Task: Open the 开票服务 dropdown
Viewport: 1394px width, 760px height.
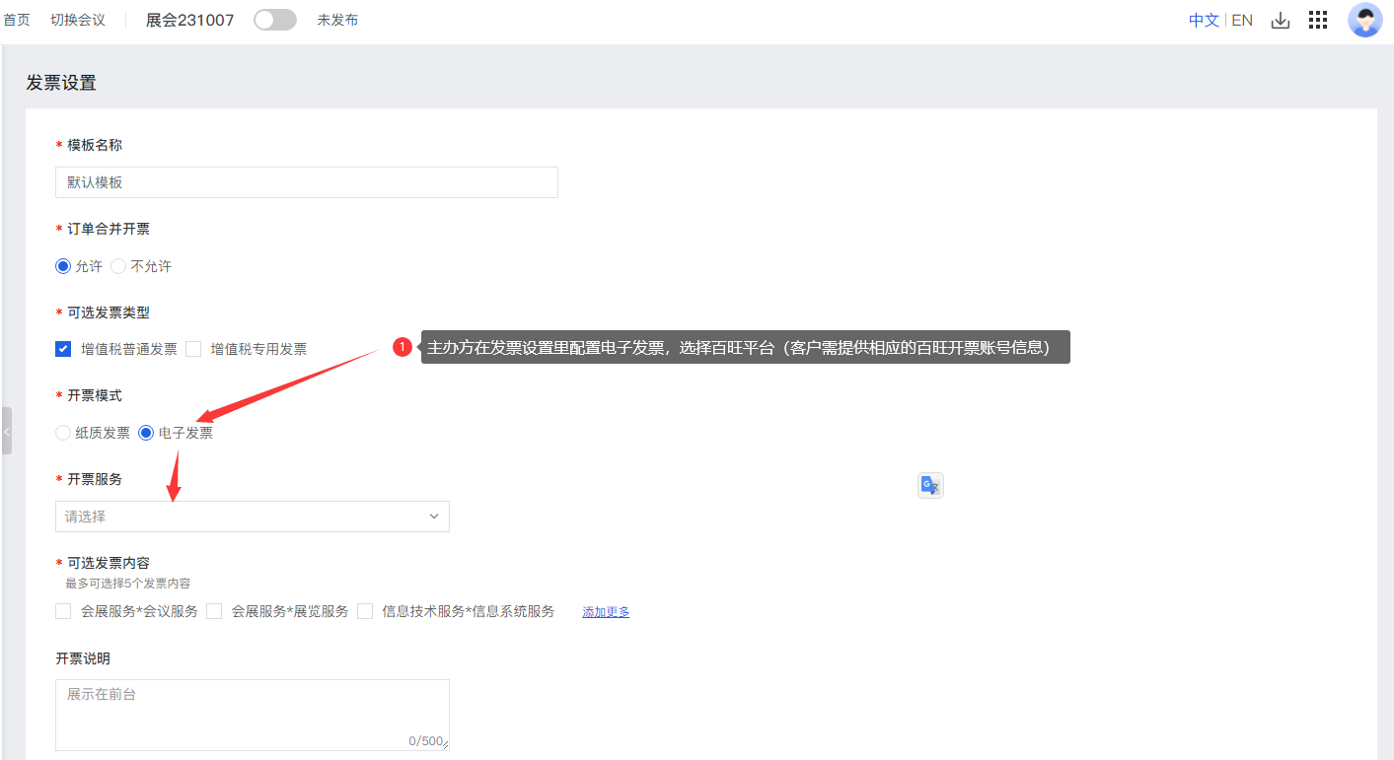Action: (x=252, y=516)
